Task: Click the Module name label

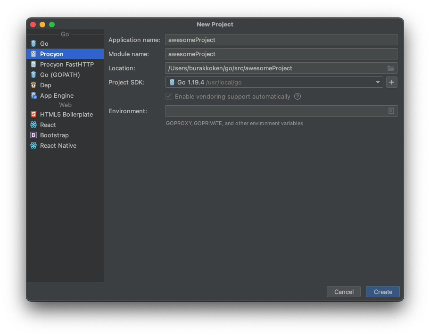Action: coord(129,54)
